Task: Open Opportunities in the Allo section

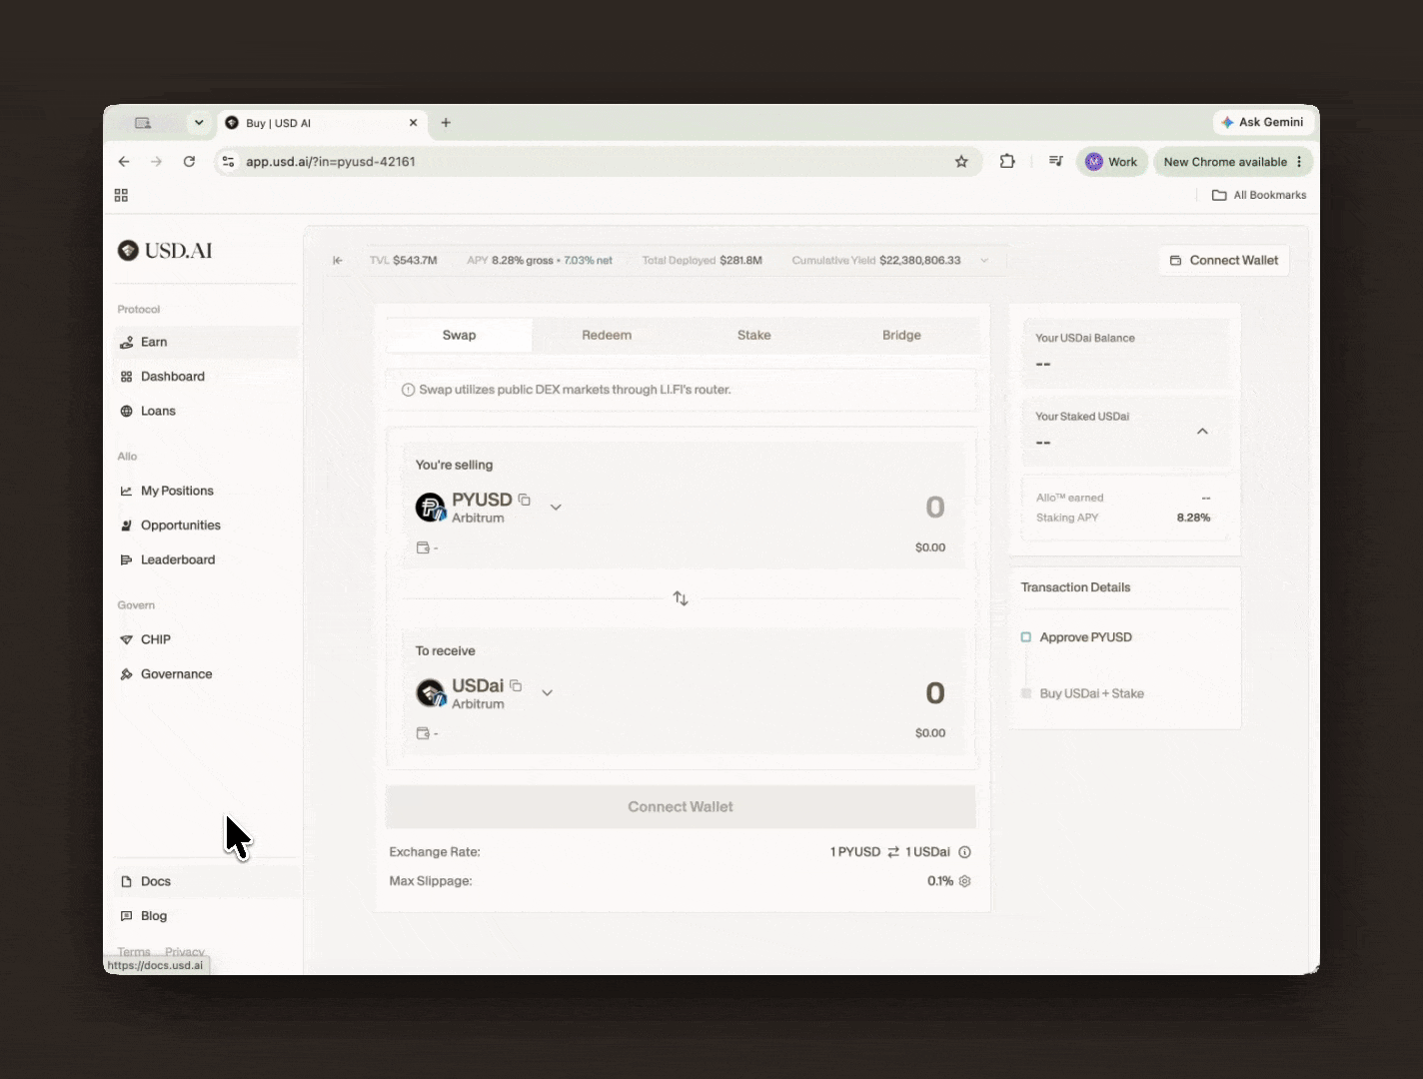Action: tap(205, 526)
